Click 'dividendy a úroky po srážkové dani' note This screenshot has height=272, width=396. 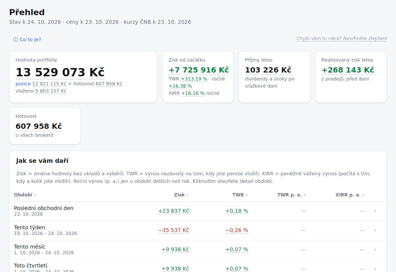coord(269,82)
